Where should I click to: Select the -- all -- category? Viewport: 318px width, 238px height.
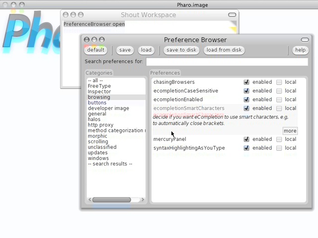pyautogui.click(x=116, y=80)
